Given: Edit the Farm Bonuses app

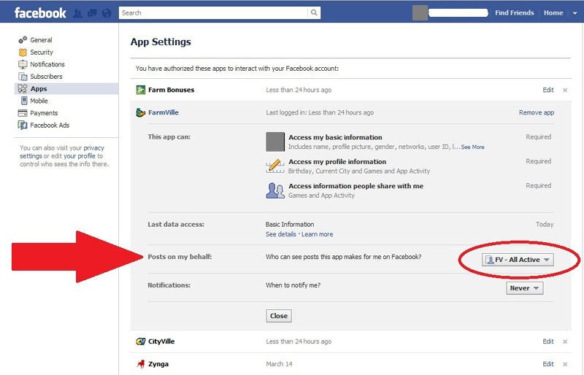Looking at the screenshot, I should click(x=548, y=90).
